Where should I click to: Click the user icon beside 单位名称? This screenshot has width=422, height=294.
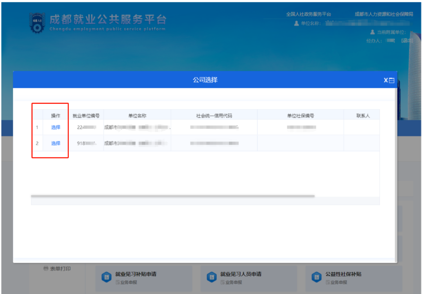(297, 23)
